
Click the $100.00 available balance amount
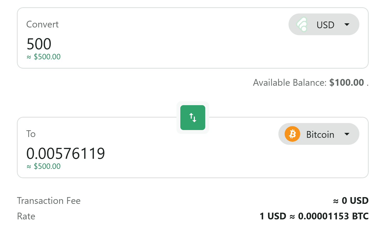[347, 82]
